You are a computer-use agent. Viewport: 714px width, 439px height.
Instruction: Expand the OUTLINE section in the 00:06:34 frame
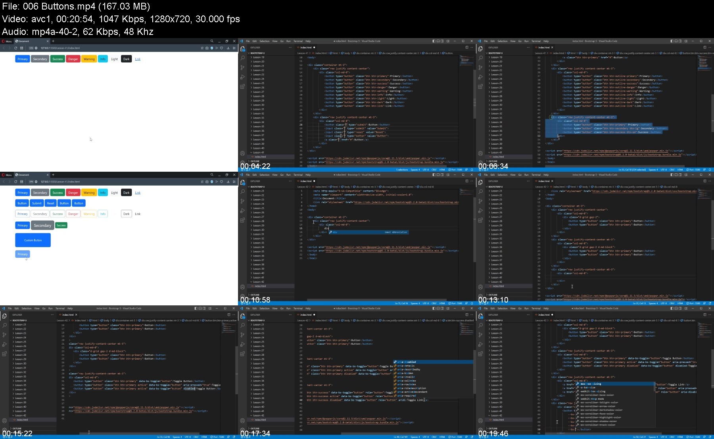[493, 161]
